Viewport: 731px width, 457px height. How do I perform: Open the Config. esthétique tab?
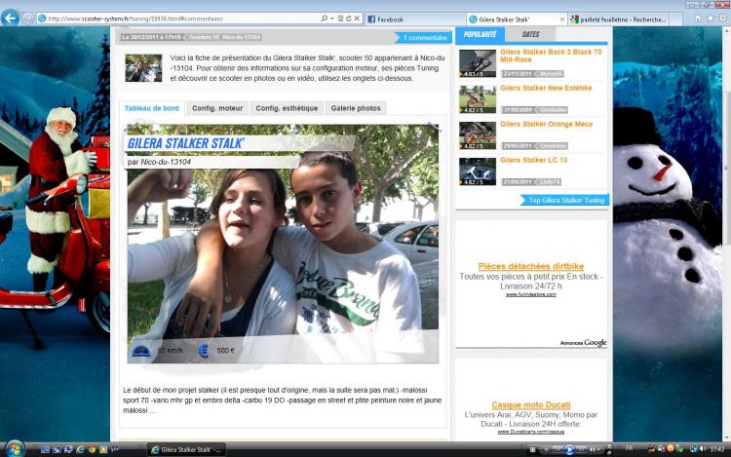coord(287,108)
